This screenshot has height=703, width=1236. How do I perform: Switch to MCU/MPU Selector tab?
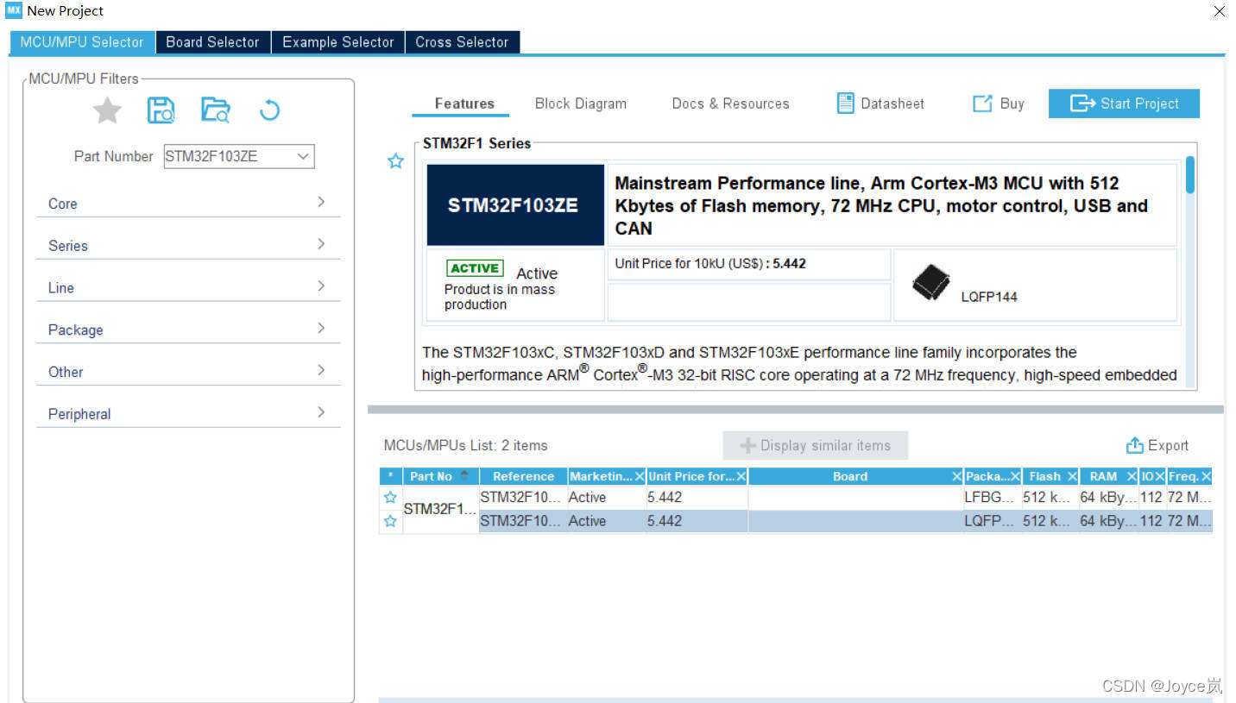click(x=82, y=41)
